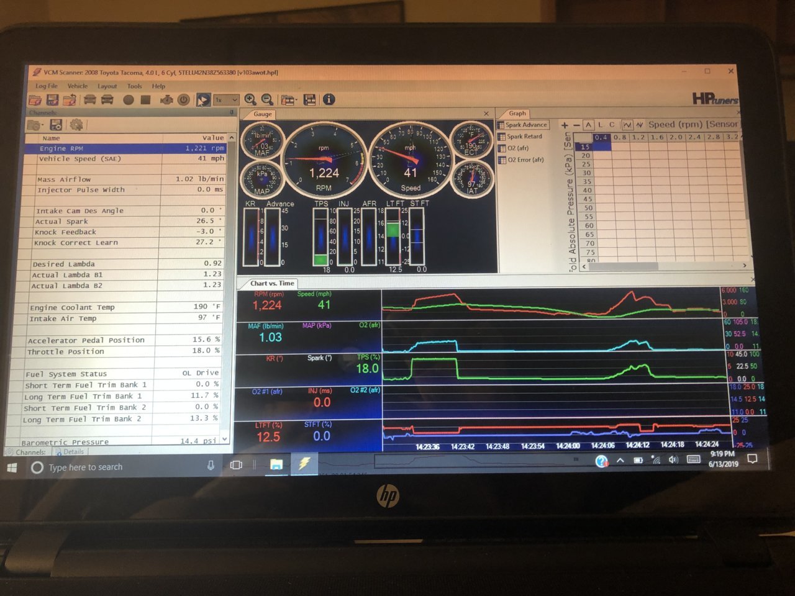Switch to the Gauge tab
Screen dimensions: 795x596
[262, 114]
